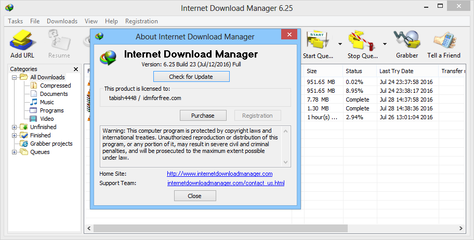Click the Start Queue toolbar icon
The height and width of the screenshot is (240, 474).
point(318,40)
